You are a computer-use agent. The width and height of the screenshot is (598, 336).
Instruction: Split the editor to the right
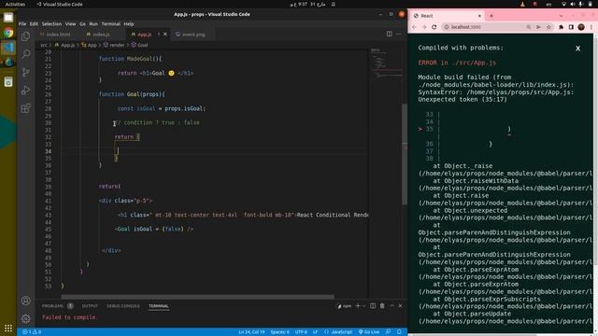coord(389,34)
